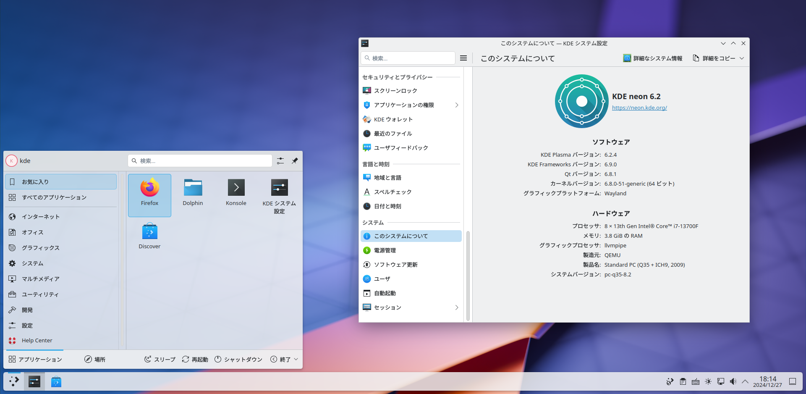Open the 電源管理 settings page

pyautogui.click(x=385, y=250)
